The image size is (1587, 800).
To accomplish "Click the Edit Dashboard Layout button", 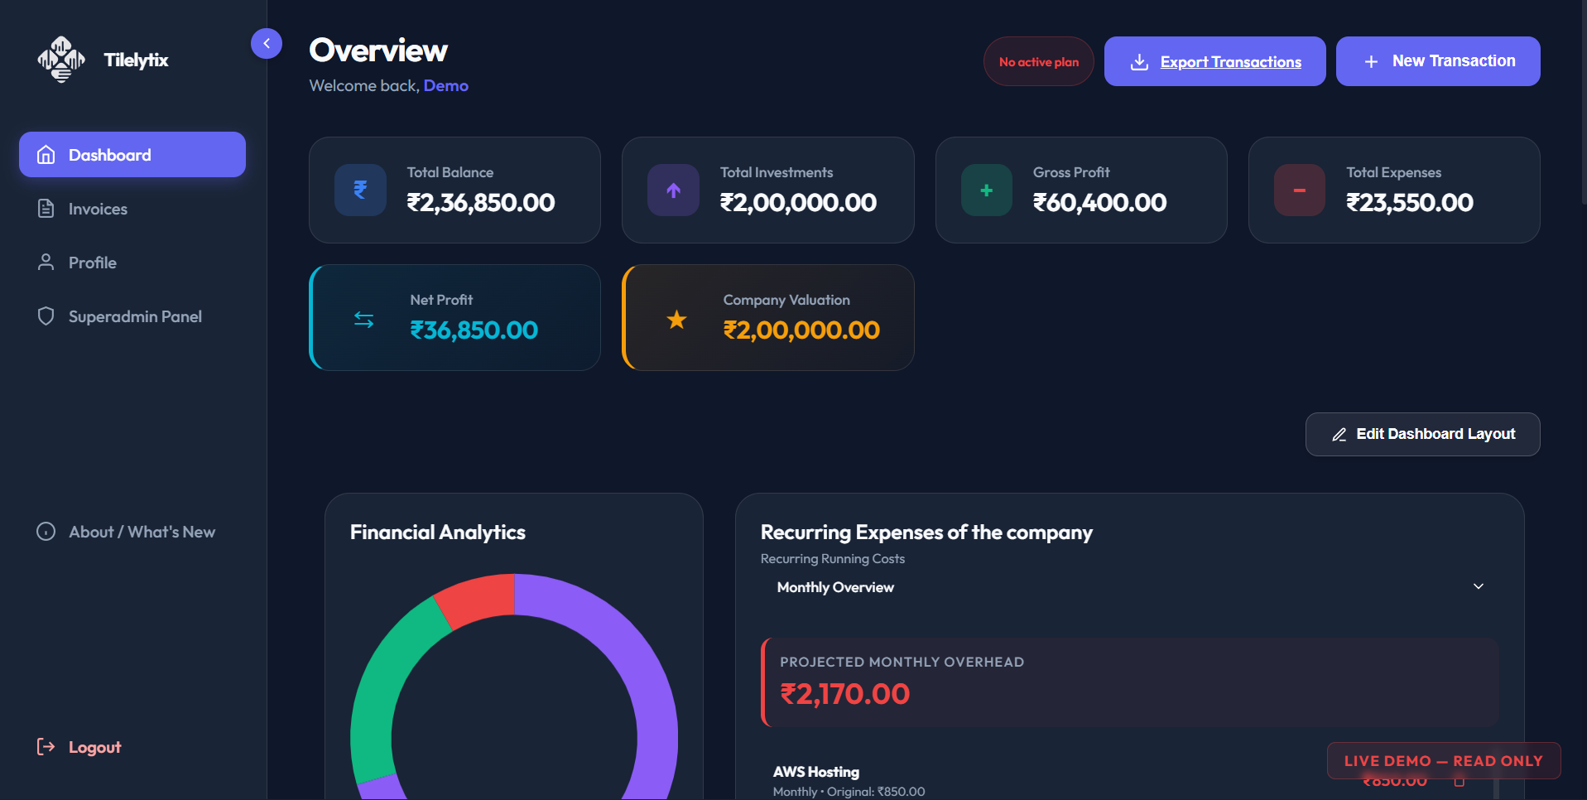I will [1422, 434].
